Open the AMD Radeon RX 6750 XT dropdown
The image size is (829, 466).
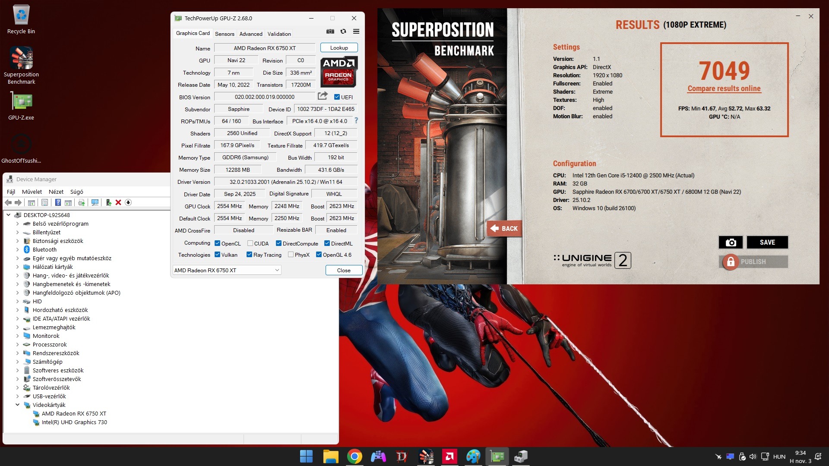(227, 270)
